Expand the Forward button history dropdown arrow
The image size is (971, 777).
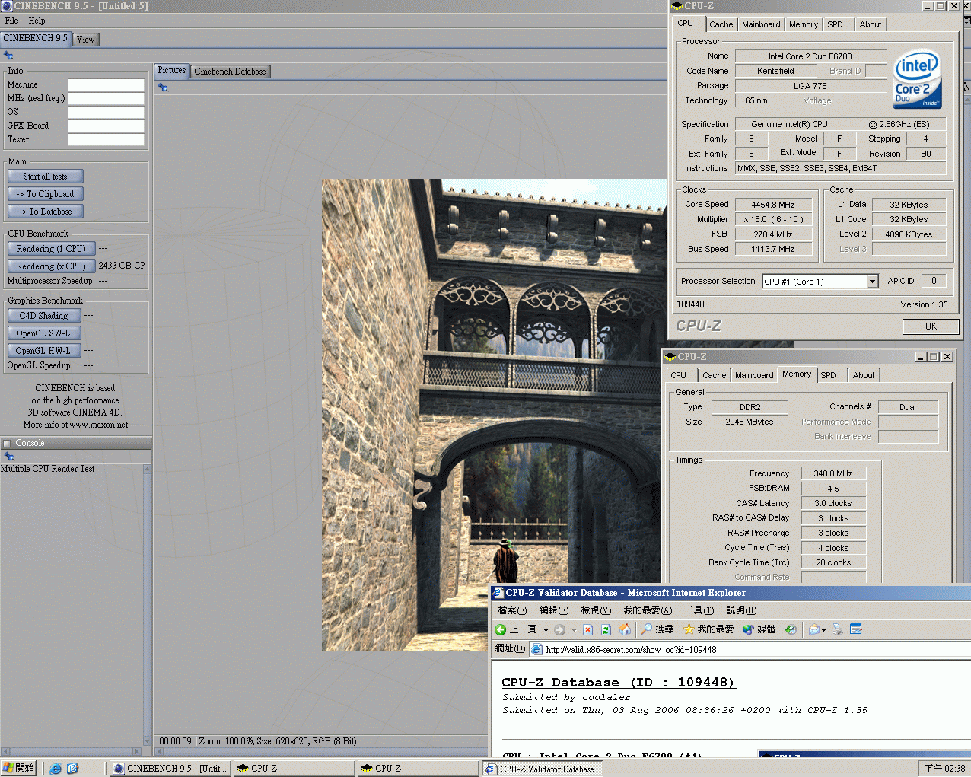pyautogui.click(x=574, y=630)
